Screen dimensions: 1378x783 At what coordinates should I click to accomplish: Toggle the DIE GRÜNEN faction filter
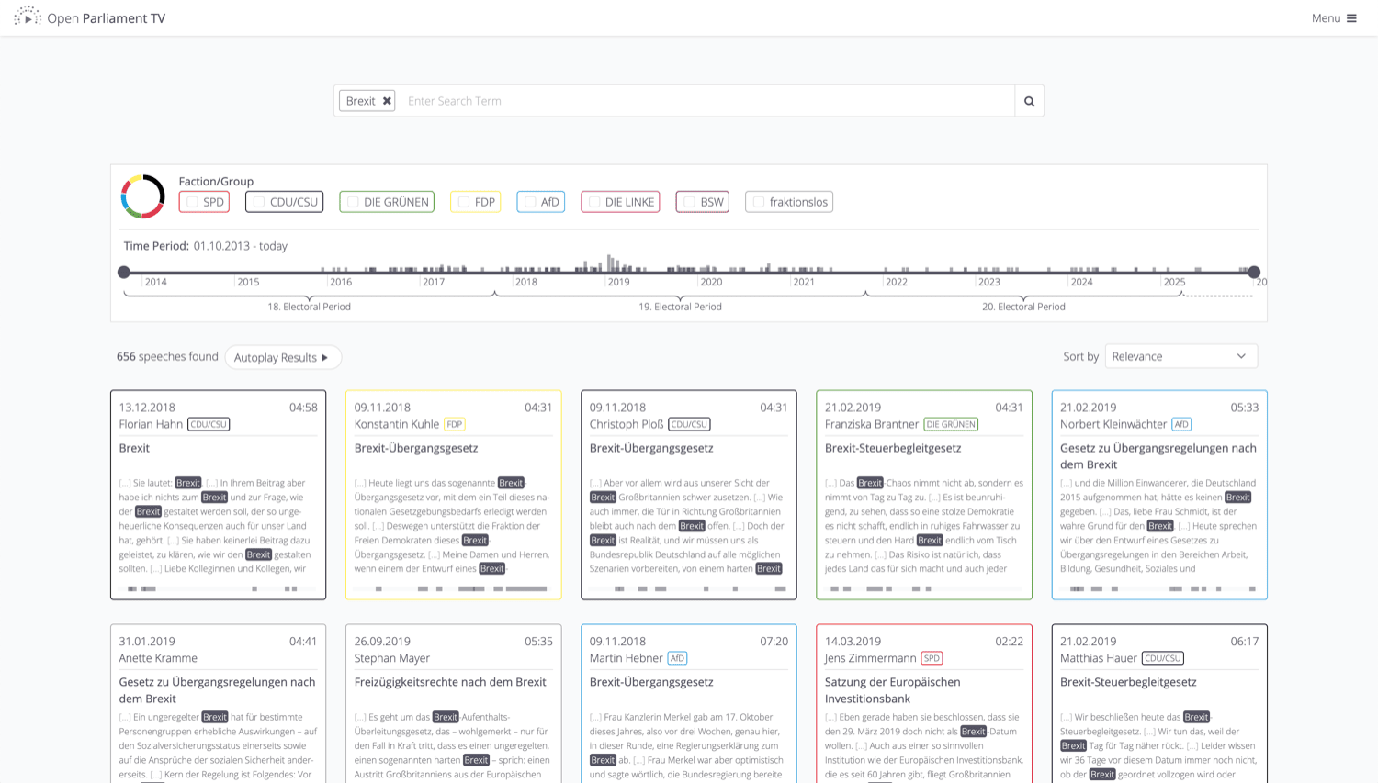(x=353, y=202)
